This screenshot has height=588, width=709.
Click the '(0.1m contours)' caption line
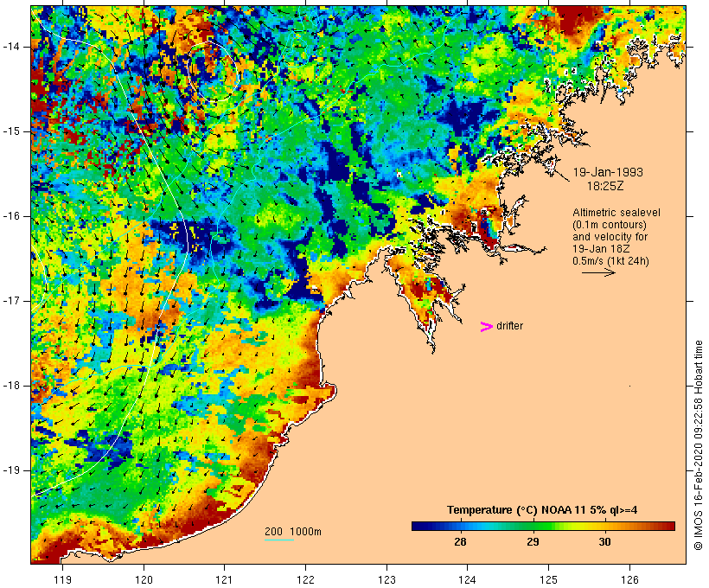click(x=609, y=225)
